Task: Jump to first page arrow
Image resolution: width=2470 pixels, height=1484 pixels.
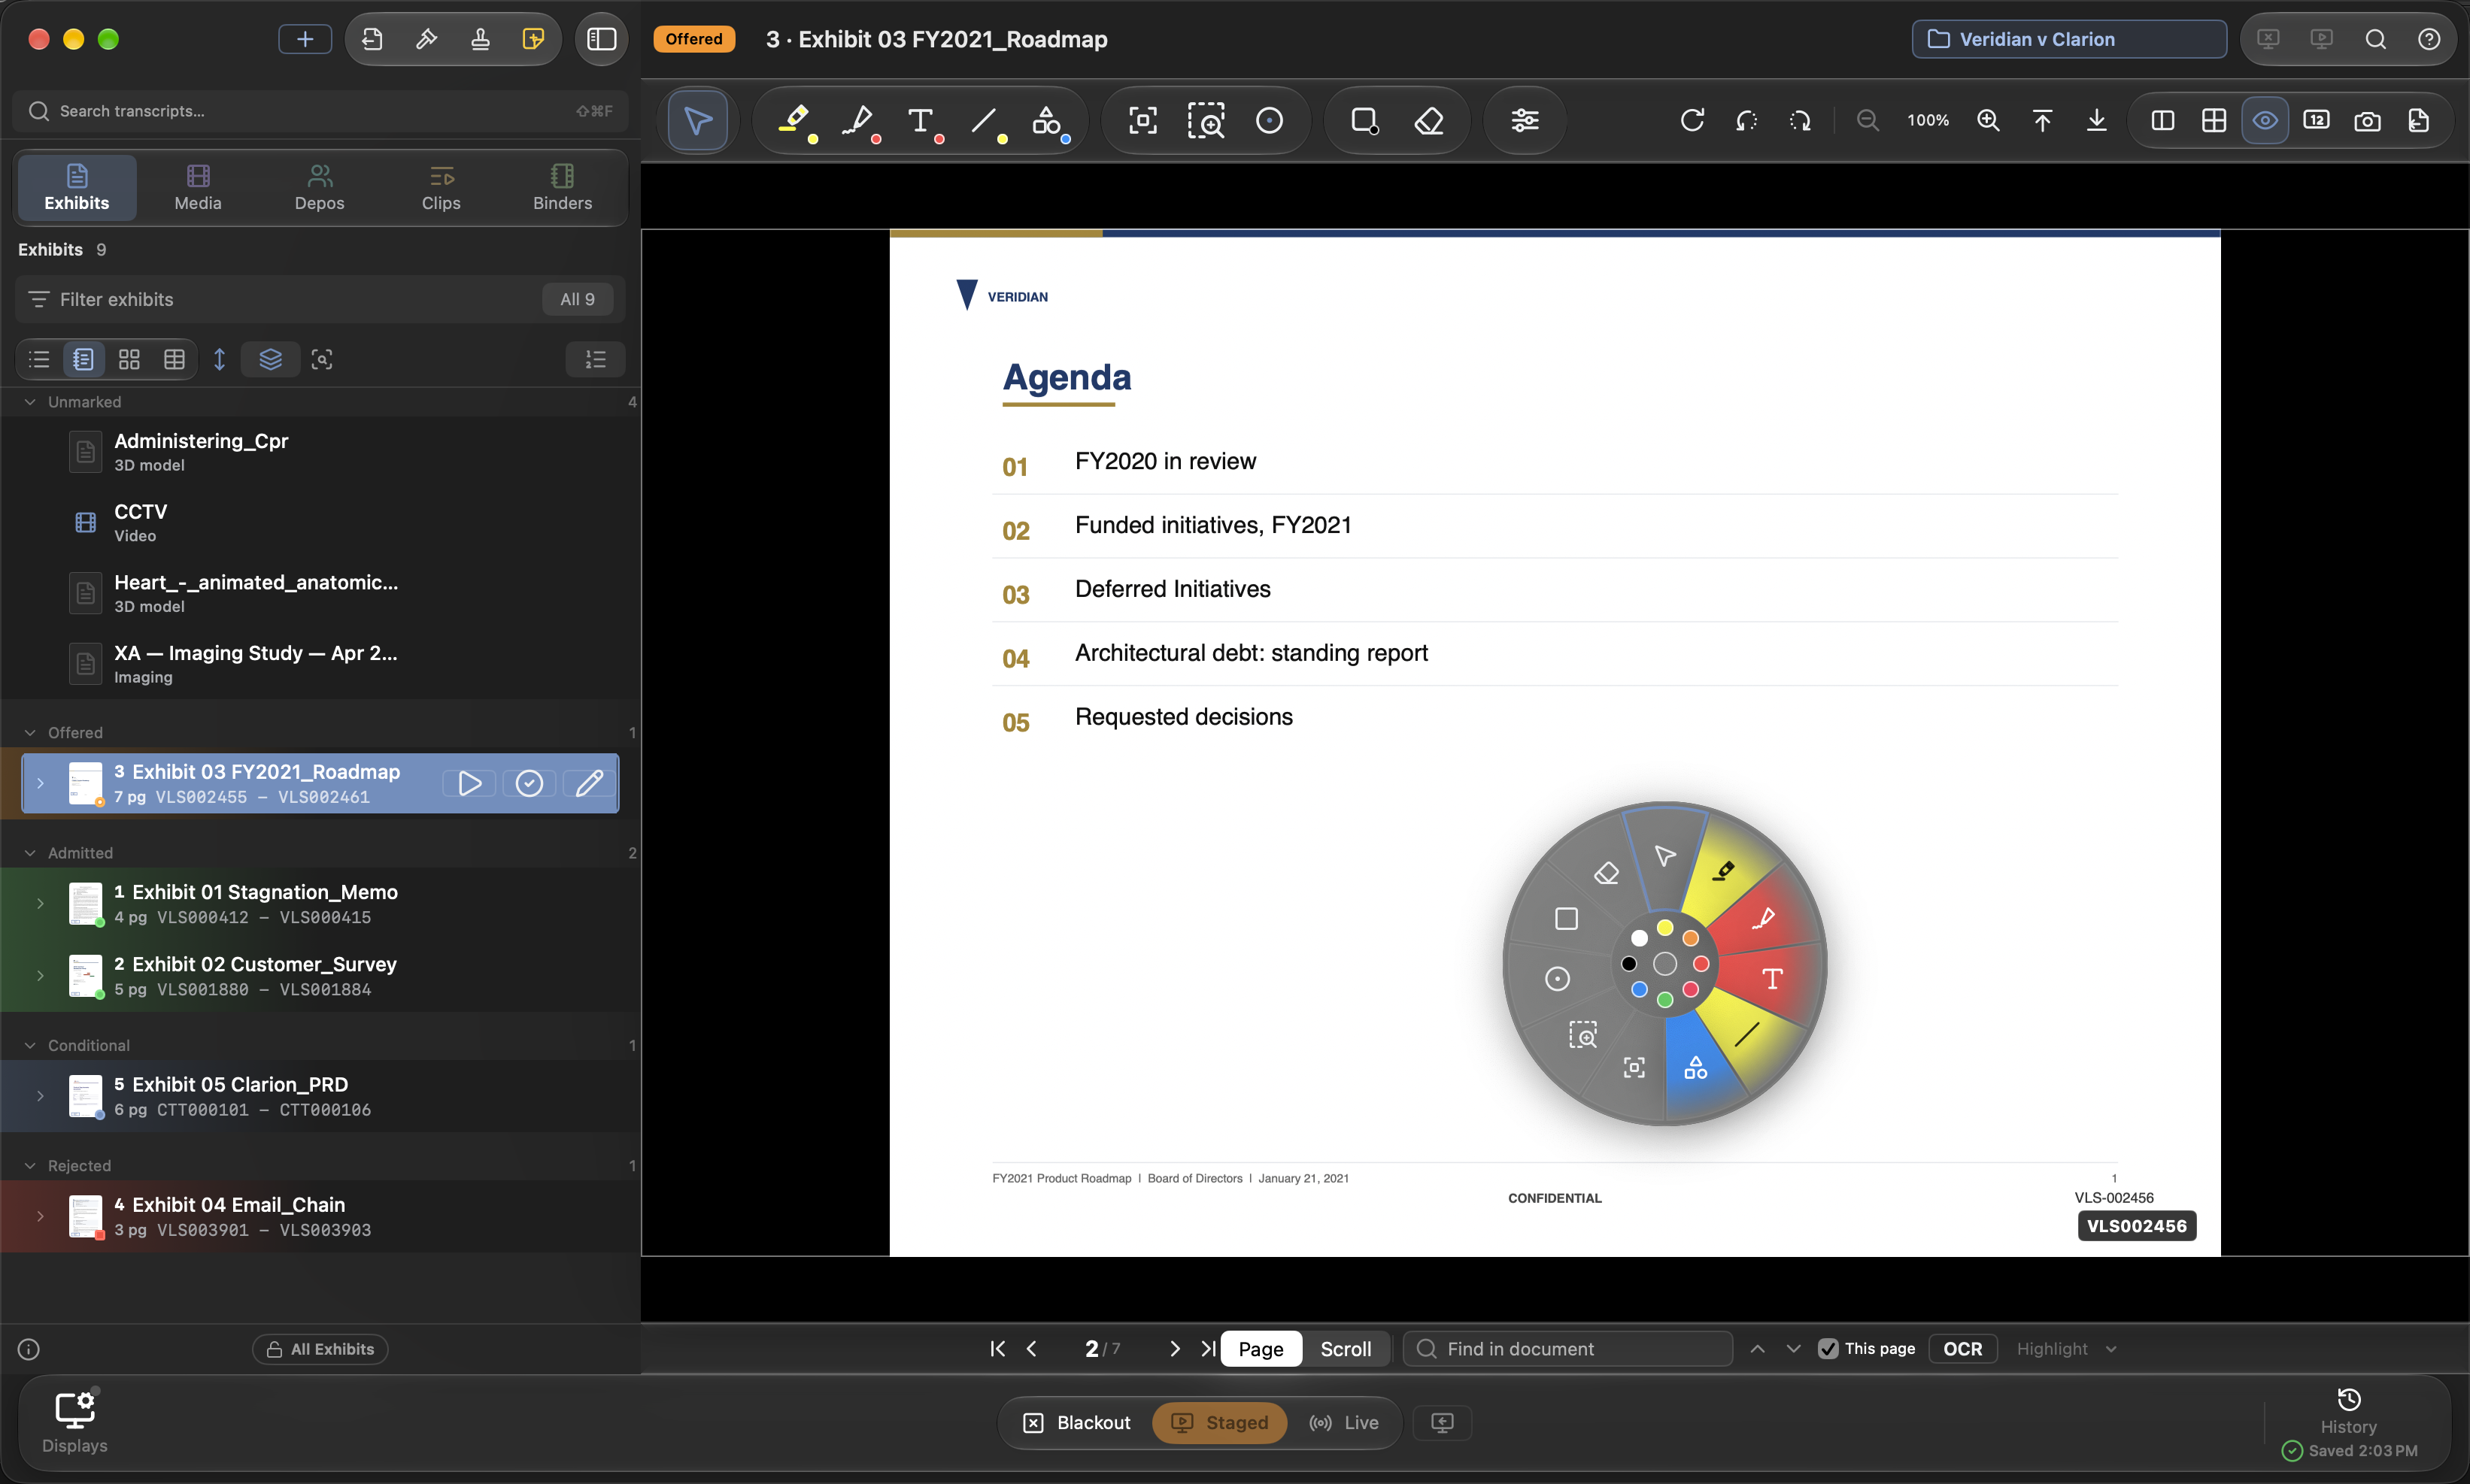Action: coord(997,1348)
